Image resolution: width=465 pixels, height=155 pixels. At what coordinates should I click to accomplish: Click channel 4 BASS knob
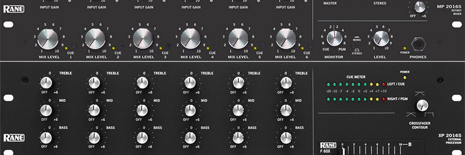[x=190, y=138]
